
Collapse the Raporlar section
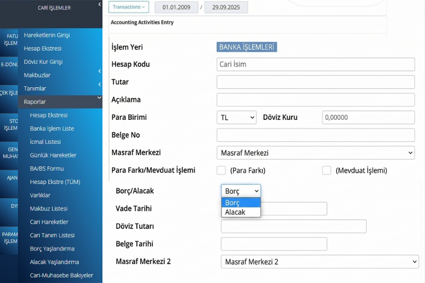tap(99, 98)
